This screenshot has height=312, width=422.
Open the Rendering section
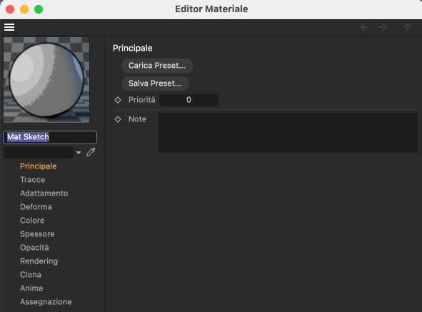point(39,261)
